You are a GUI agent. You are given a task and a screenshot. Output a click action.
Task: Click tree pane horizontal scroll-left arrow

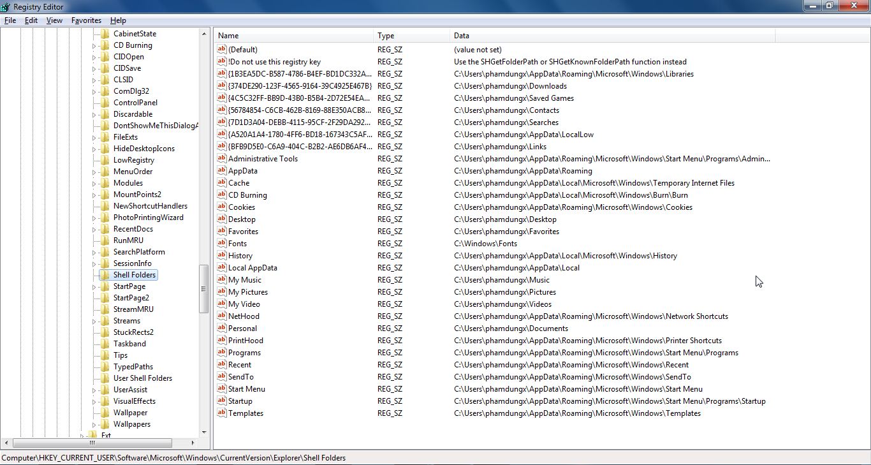pos(7,443)
